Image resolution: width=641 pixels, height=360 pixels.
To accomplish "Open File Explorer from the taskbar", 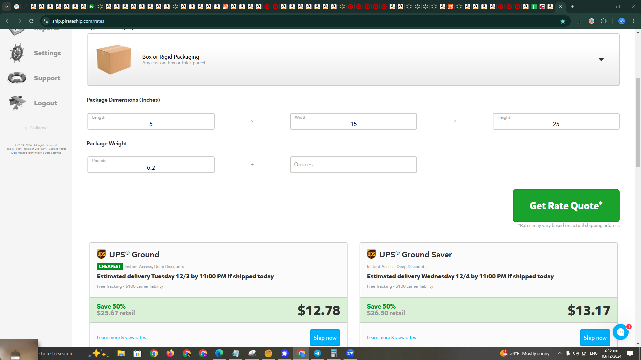I will pyautogui.click(x=121, y=353).
